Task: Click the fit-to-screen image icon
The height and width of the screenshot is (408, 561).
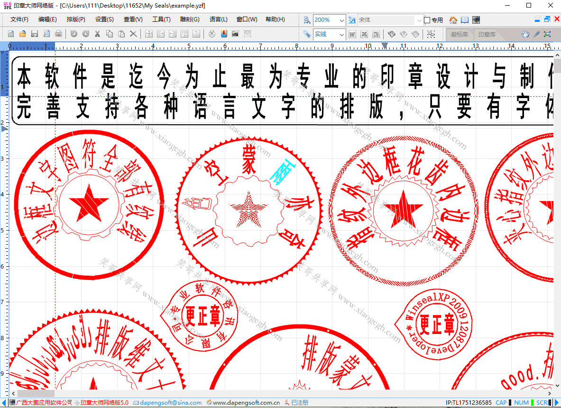Action: click(547, 34)
